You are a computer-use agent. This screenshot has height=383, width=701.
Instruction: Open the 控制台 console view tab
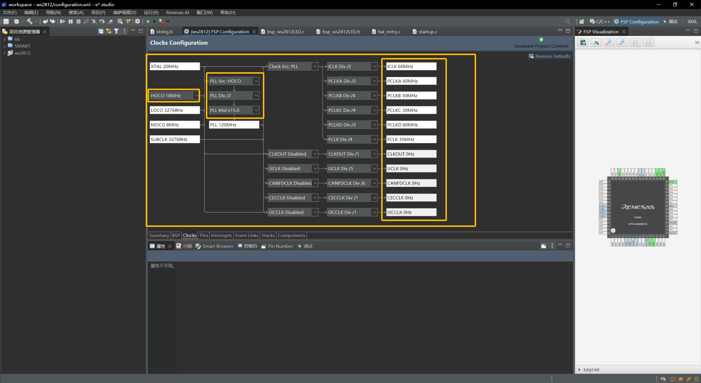pos(248,246)
